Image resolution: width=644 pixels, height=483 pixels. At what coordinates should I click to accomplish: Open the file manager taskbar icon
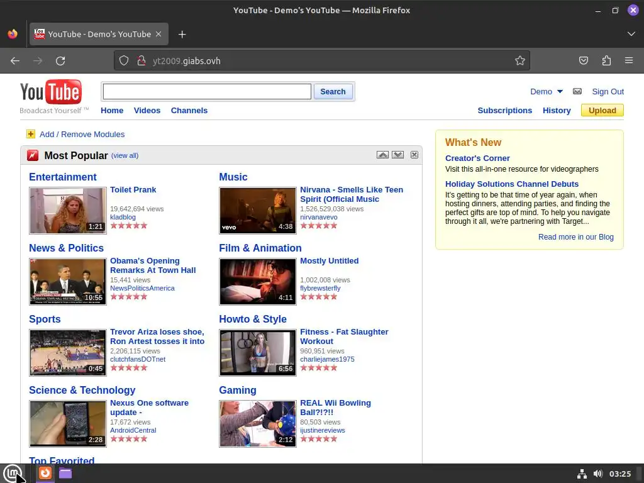pos(65,473)
